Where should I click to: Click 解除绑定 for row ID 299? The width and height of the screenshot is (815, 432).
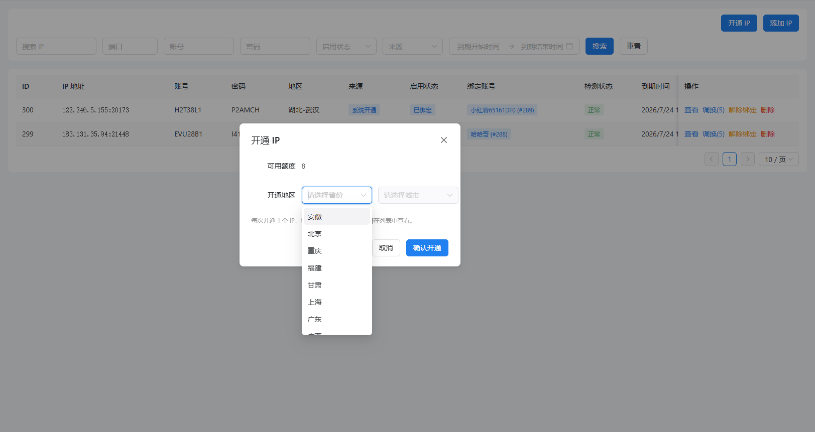pos(743,134)
